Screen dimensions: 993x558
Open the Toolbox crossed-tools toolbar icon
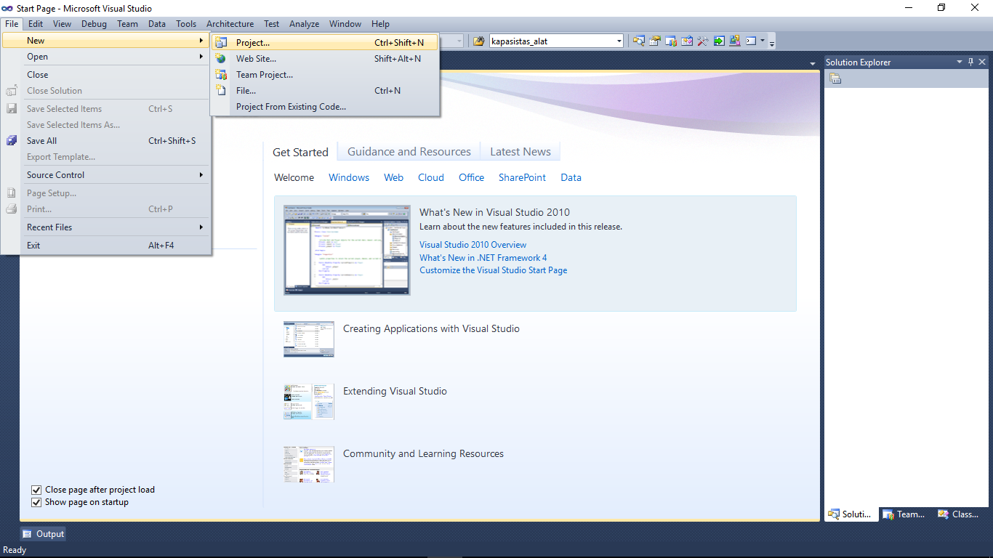[x=703, y=41]
